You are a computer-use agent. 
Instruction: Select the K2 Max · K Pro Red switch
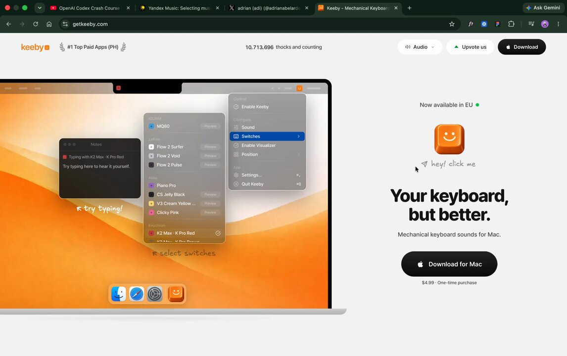pyautogui.click(x=185, y=233)
